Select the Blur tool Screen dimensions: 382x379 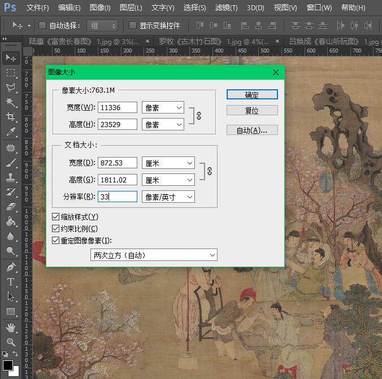[11, 236]
